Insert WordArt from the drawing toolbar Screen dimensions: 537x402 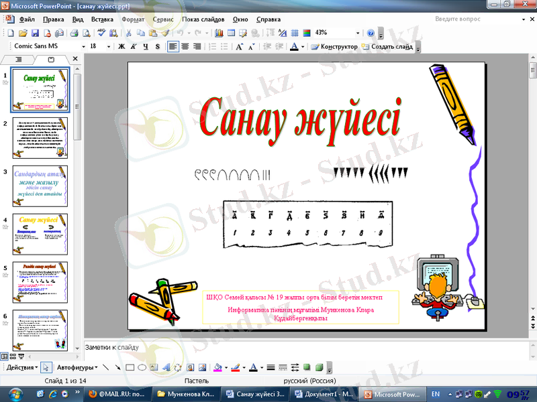[166, 367]
